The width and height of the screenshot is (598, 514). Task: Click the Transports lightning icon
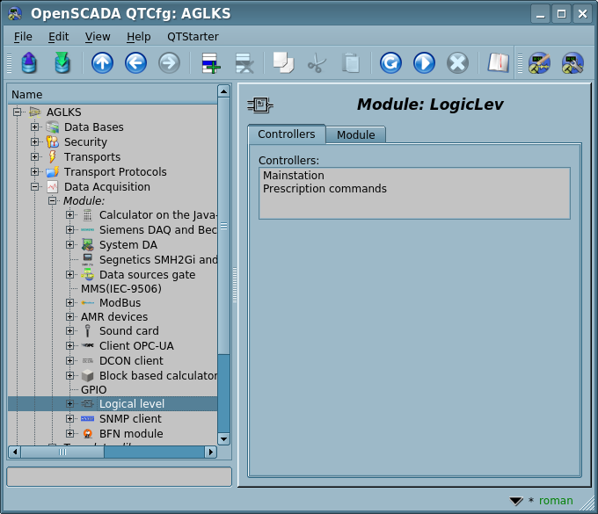[52, 156]
